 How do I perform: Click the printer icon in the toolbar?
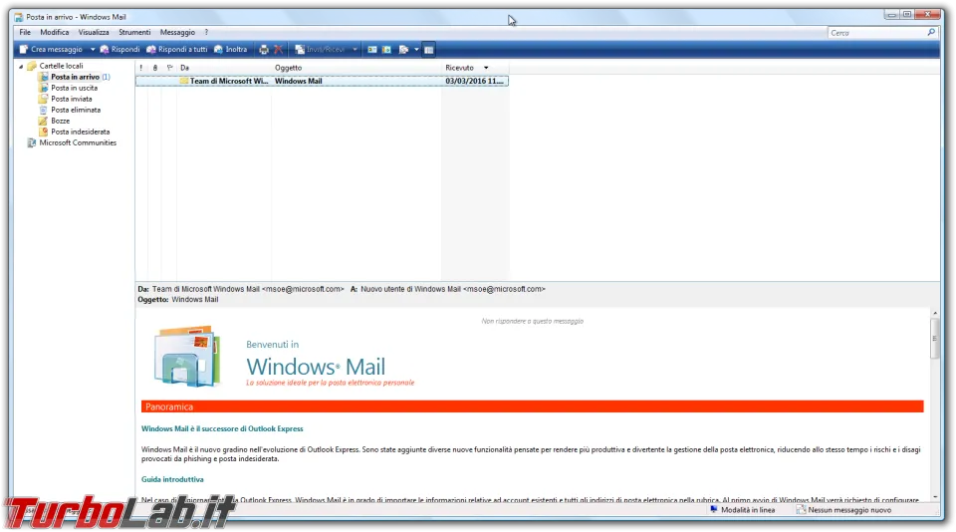click(264, 50)
